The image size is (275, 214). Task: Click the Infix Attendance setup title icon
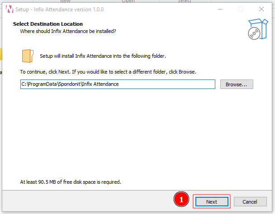coord(9,9)
